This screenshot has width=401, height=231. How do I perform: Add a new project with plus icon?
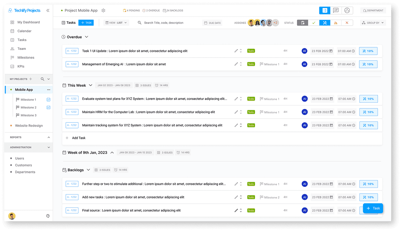(x=31, y=79)
